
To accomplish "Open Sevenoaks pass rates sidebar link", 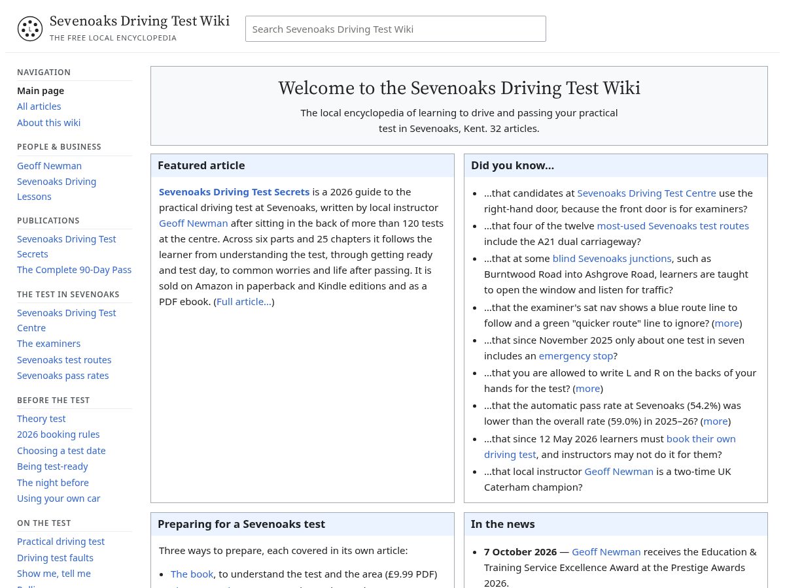I will point(63,376).
